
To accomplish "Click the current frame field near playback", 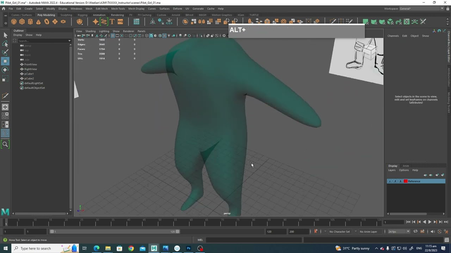I will click(394, 222).
